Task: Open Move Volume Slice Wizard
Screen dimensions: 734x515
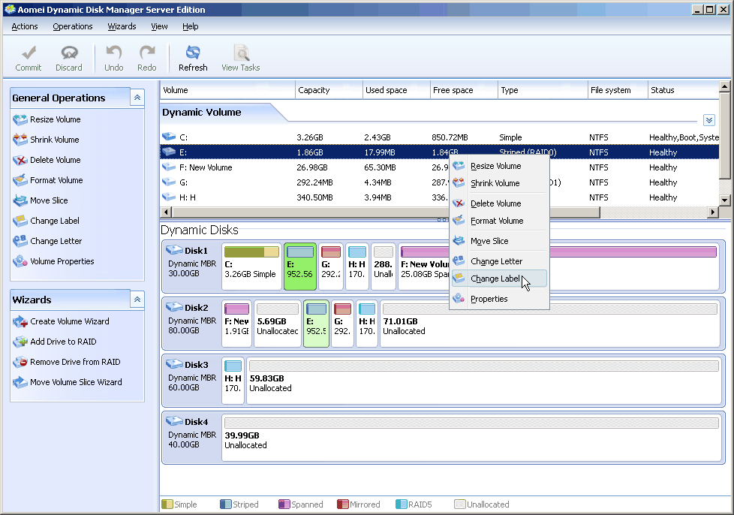Action: [x=75, y=382]
